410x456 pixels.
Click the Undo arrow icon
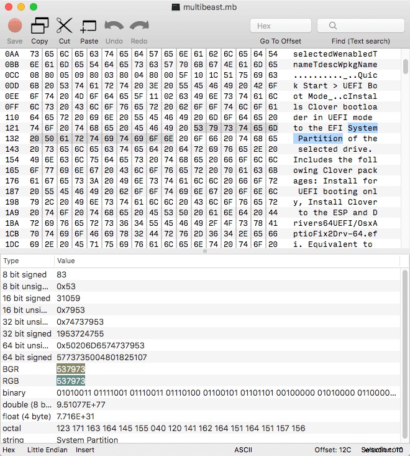pyautogui.click(x=114, y=26)
